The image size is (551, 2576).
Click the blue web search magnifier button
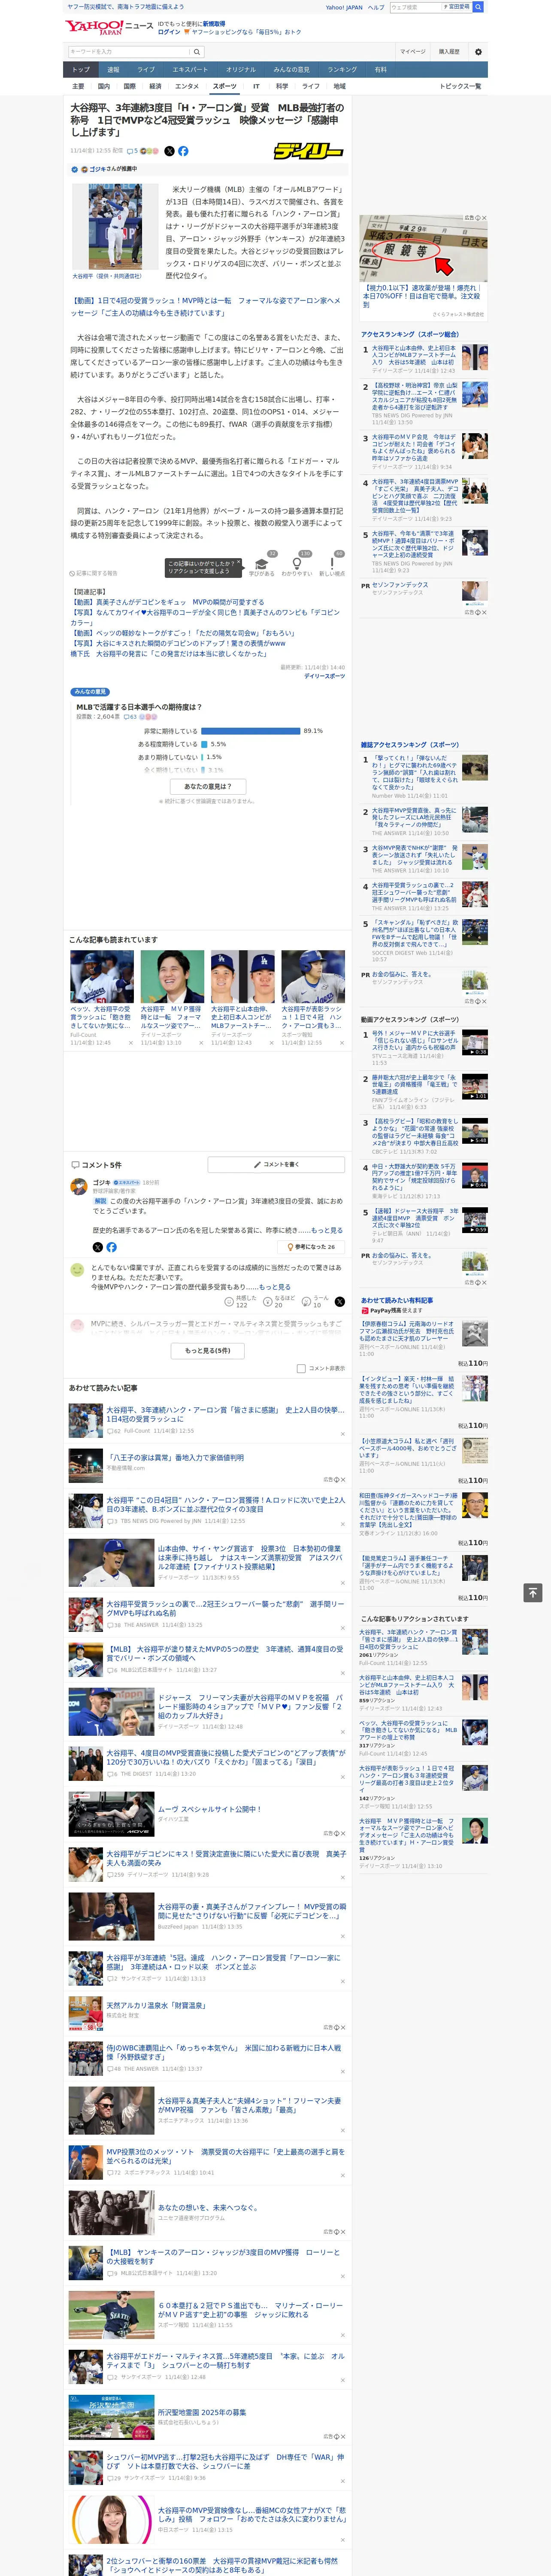[x=478, y=7]
